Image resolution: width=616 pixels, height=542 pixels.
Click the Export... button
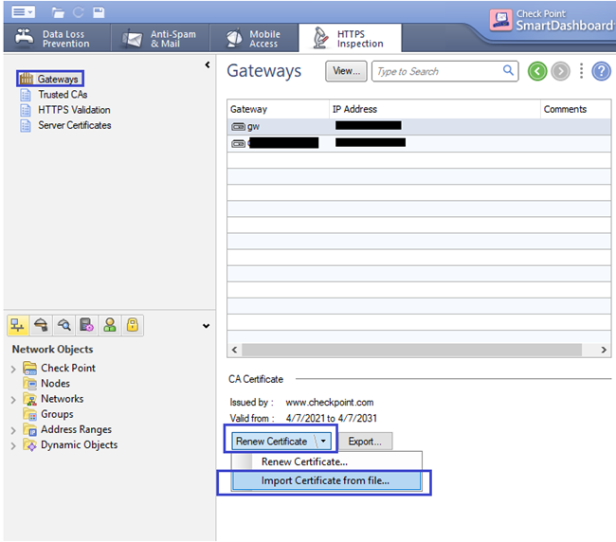[x=365, y=441]
